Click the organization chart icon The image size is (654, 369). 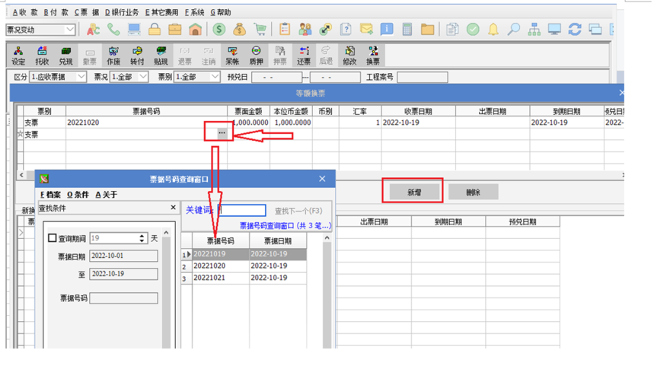pyautogui.click(x=534, y=29)
